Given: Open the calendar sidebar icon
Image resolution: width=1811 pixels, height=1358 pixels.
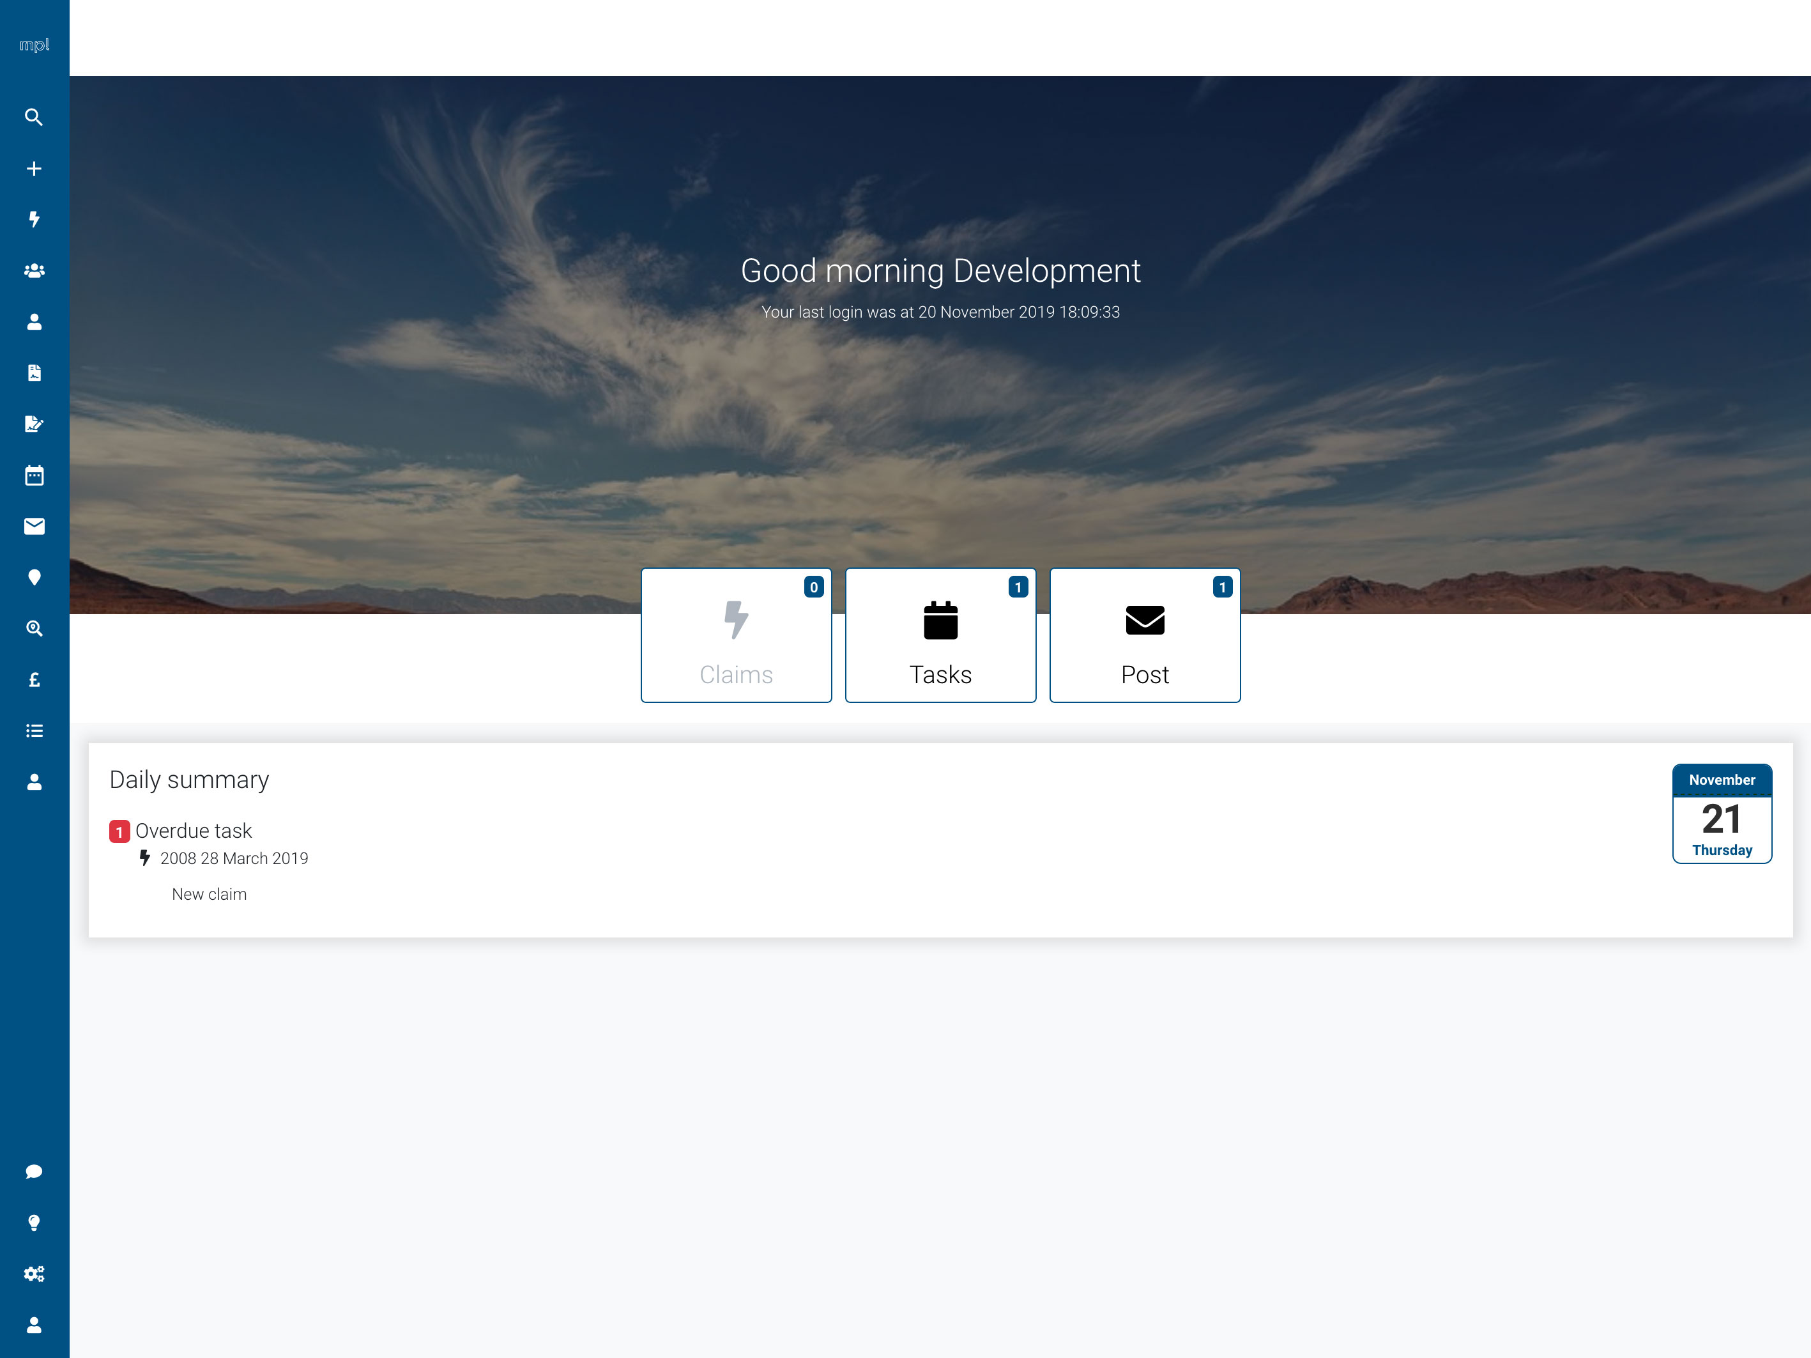Looking at the screenshot, I should coord(34,476).
